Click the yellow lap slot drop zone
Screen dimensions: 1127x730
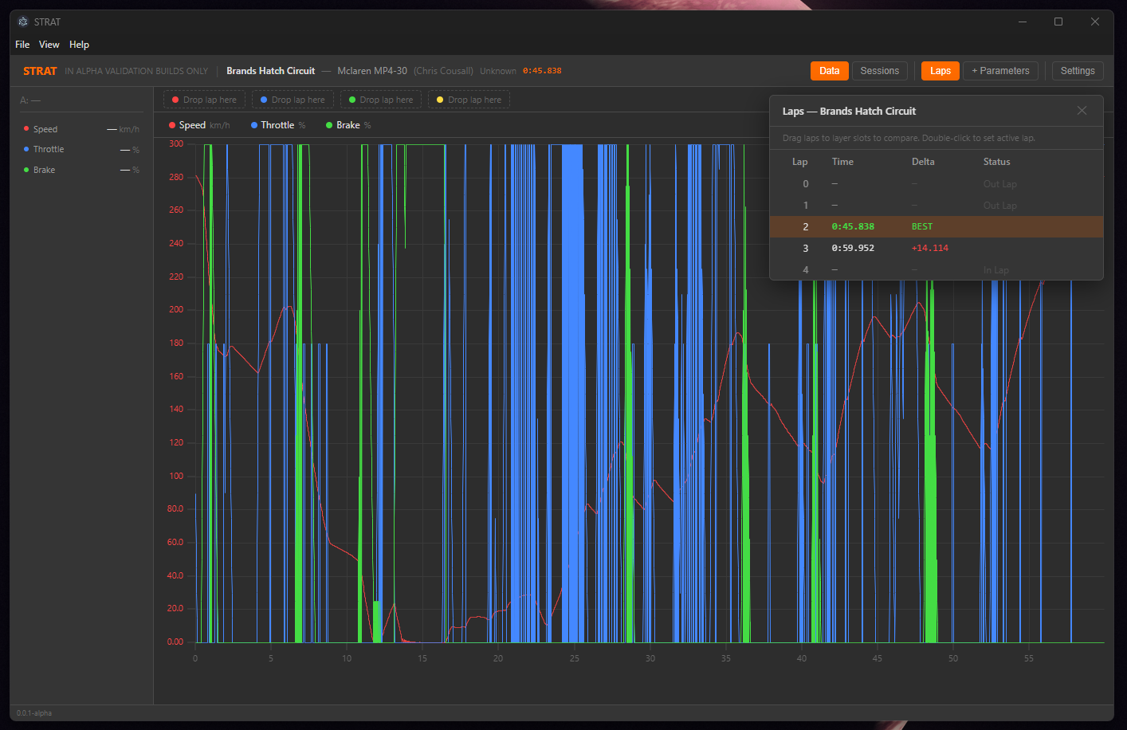469,100
